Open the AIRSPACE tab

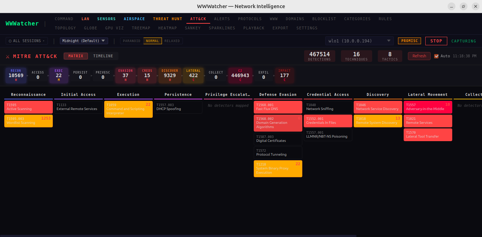(134, 19)
